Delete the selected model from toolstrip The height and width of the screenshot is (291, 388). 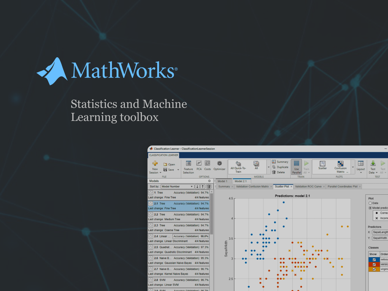pos(278,172)
